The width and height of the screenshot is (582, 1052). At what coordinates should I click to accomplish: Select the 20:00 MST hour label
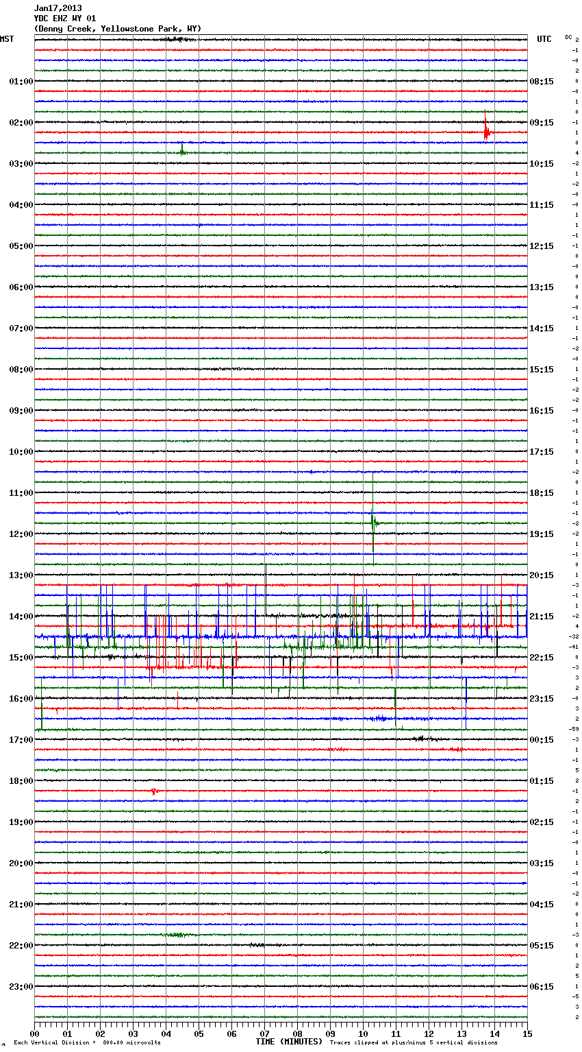[x=21, y=863]
